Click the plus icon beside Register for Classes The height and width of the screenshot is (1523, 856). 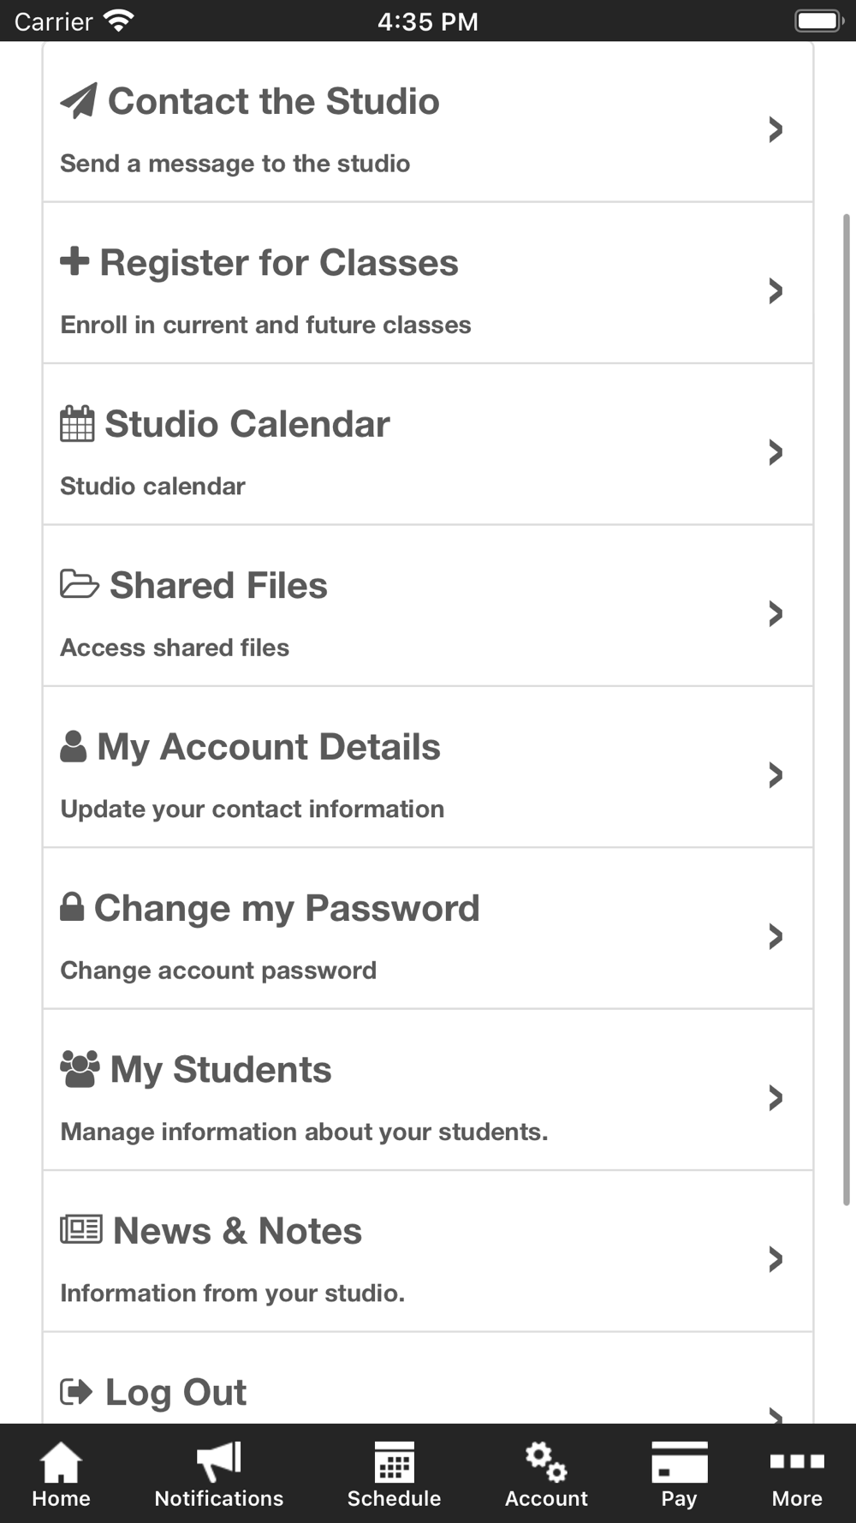click(x=74, y=261)
